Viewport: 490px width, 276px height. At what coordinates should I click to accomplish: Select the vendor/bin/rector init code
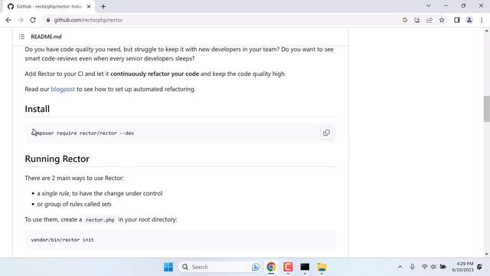click(x=62, y=240)
